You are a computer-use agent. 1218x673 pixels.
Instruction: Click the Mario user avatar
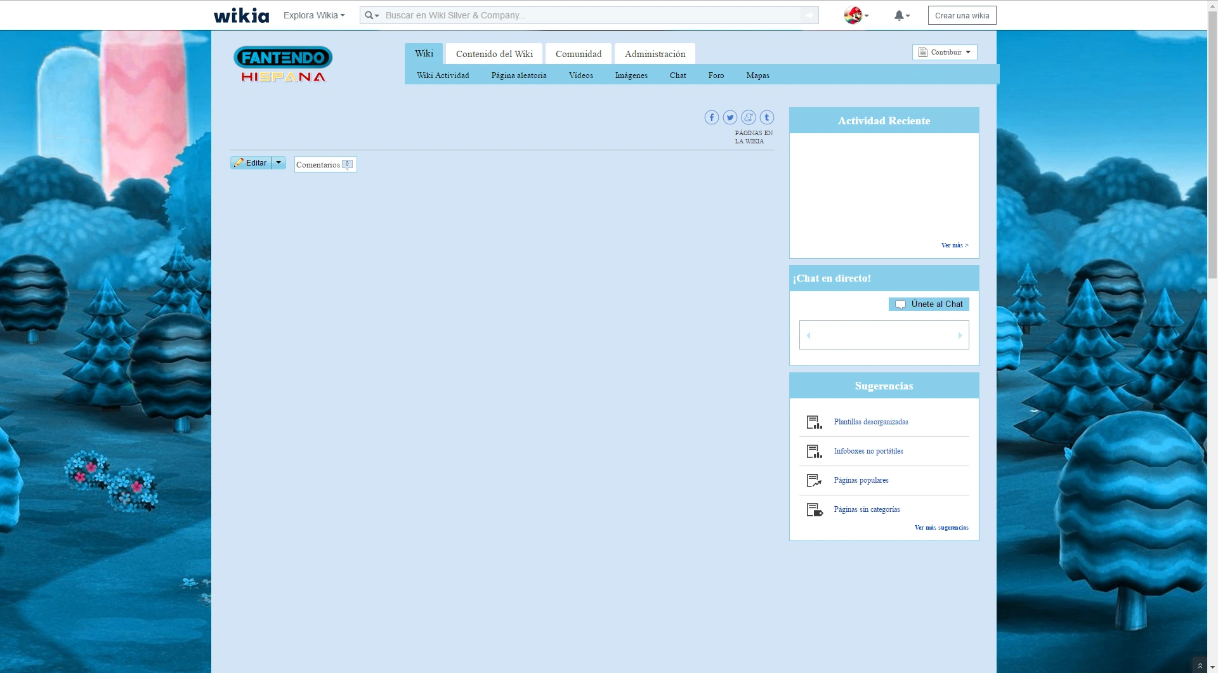(x=853, y=15)
